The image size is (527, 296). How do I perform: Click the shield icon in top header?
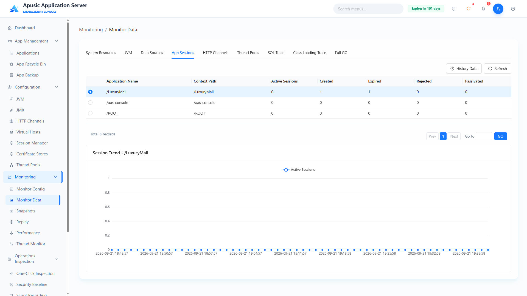(x=454, y=9)
